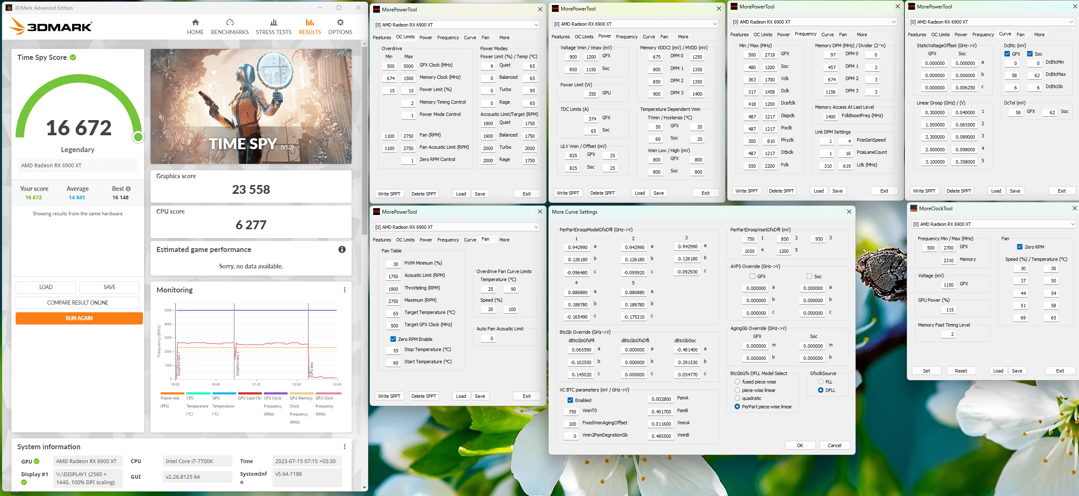Click the info icon next to Best score
The image size is (1079, 496).
click(x=128, y=189)
